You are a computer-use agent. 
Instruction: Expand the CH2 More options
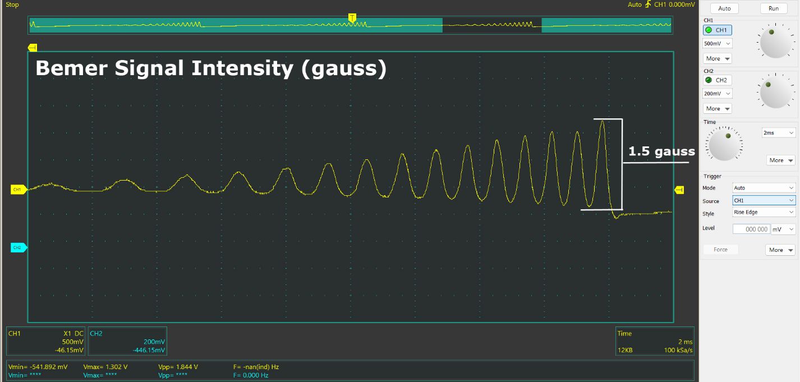pyautogui.click(x=718, y=108)
